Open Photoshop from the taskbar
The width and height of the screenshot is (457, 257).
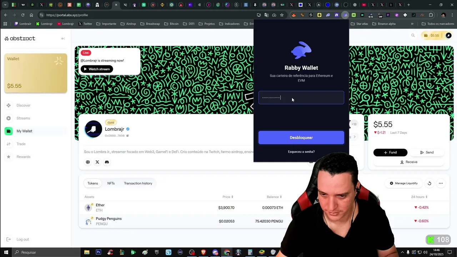98,252
